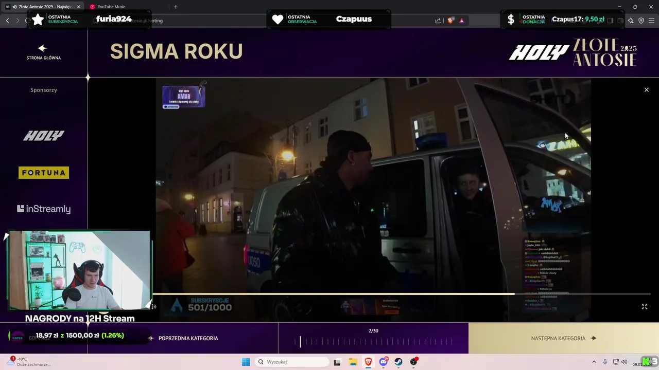Click the Sigma Roku category heading
659x370 pixels.
(177, 51)
